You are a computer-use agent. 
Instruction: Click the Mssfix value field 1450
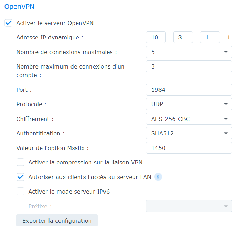tap(189, 148)
